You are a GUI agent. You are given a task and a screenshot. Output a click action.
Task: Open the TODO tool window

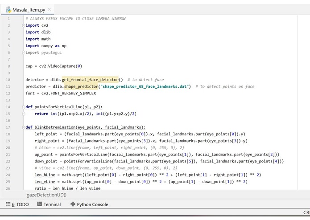pyautogui.click(x=17, y=204)
